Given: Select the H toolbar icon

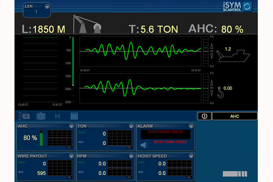Looking at the screenshot, I should point(57,116).
